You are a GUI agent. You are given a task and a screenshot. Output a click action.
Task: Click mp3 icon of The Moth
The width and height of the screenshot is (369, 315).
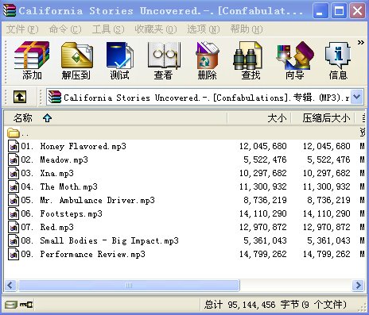[x=14, y=186]
